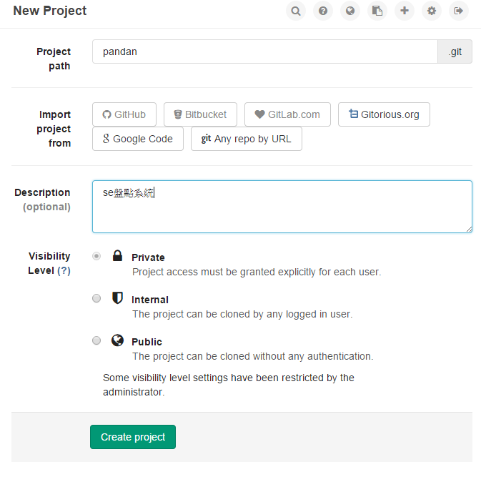Select the Private visibility radio button
481x477 pixels.
[x=96, y=256]
